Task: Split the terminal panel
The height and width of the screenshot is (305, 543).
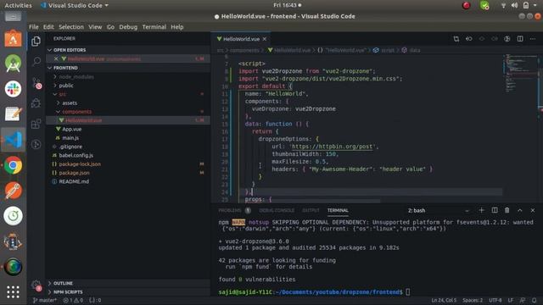Action: click(x=495, y=210)
